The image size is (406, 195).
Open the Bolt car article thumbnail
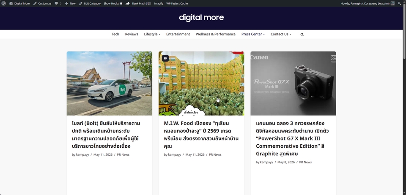click(x=110, y=83)
